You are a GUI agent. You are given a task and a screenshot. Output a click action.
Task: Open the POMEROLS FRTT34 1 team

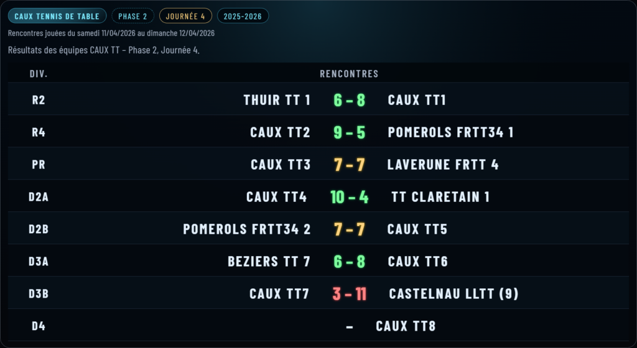450,132
